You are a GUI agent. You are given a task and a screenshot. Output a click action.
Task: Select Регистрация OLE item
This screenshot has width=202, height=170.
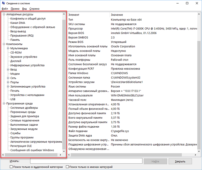click(x=21, y=146)
